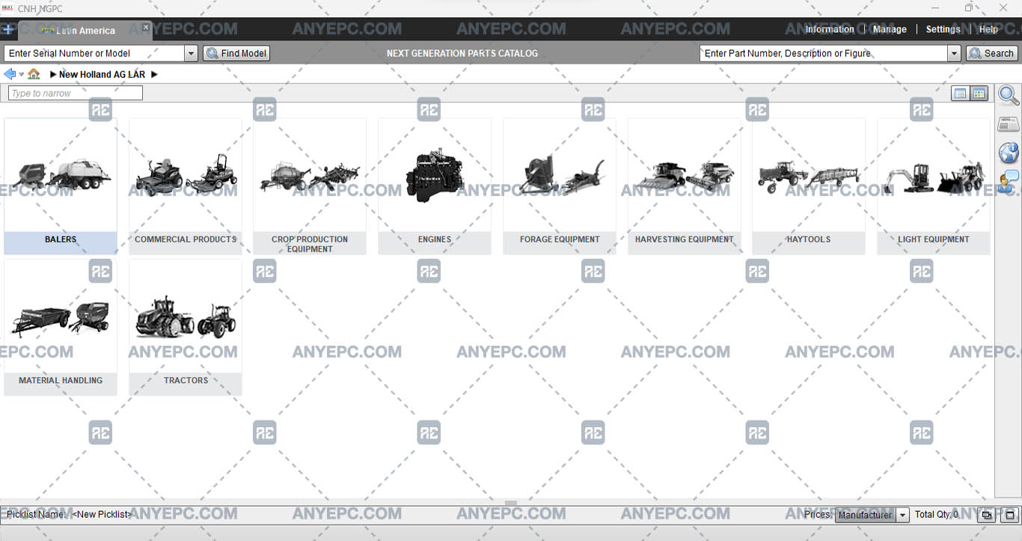Focus the Enter Serial Number or Model field
Viewport: 1022px width, 541px height.
pos(94,53)
